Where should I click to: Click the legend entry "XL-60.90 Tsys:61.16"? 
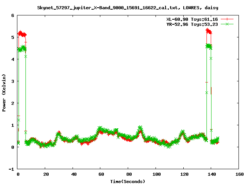click(192, 19)
